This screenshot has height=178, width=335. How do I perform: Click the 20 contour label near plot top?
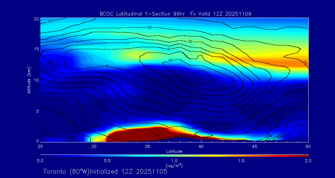point(150,28)
